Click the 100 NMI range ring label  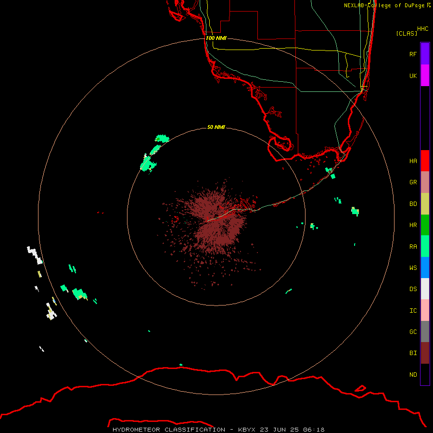tap(216, 38)
